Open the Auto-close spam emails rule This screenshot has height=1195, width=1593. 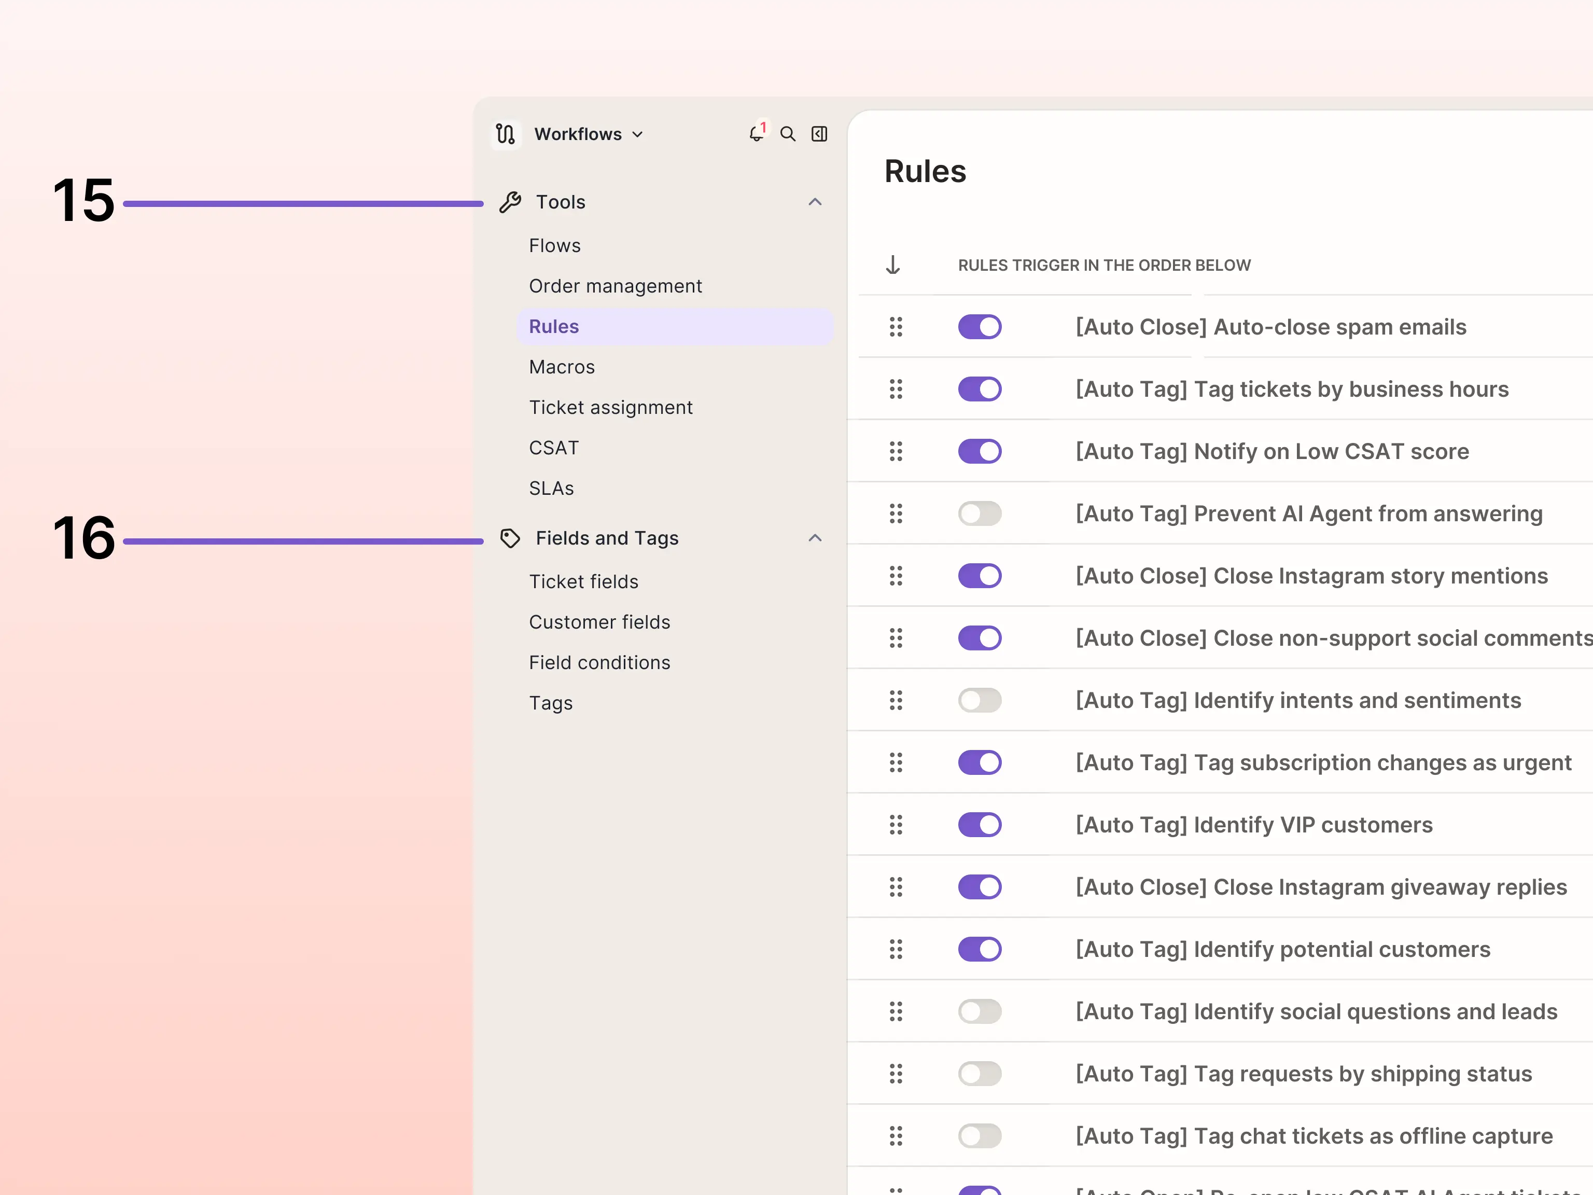[x=1271, y=327]
